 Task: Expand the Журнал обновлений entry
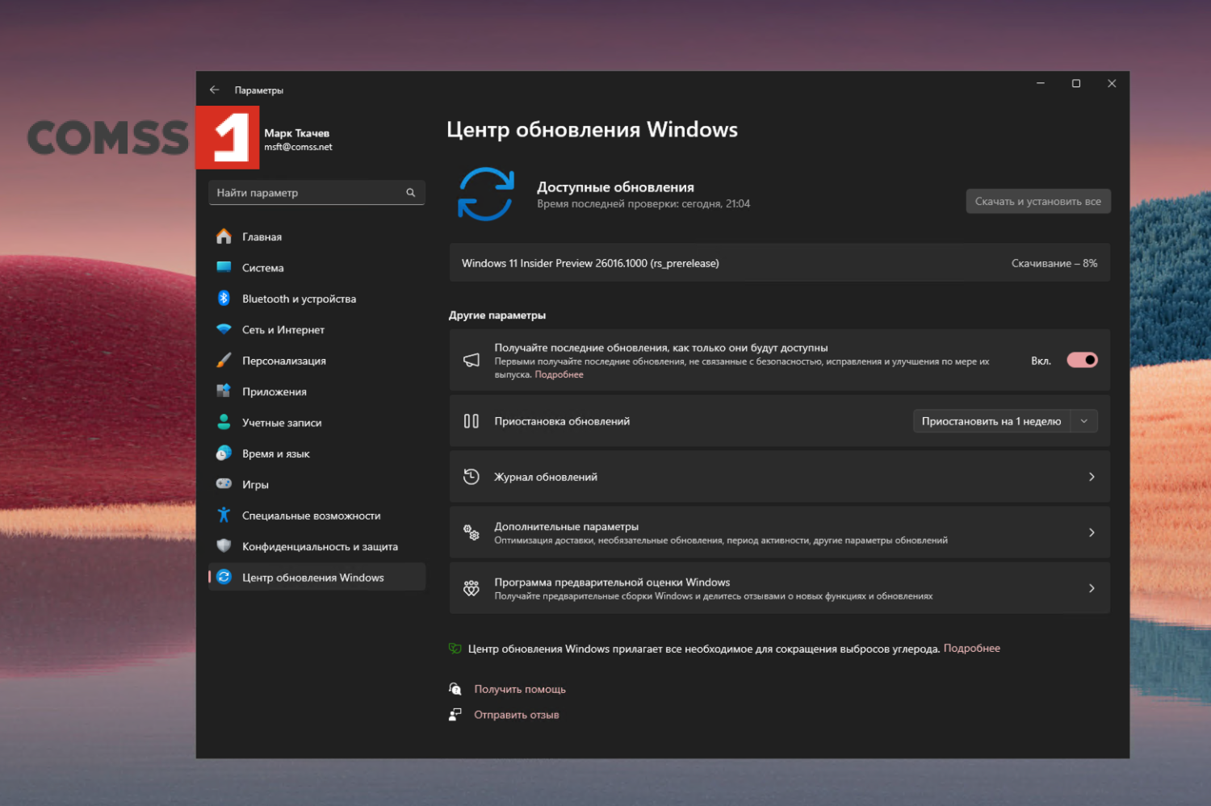point(1092,476)
